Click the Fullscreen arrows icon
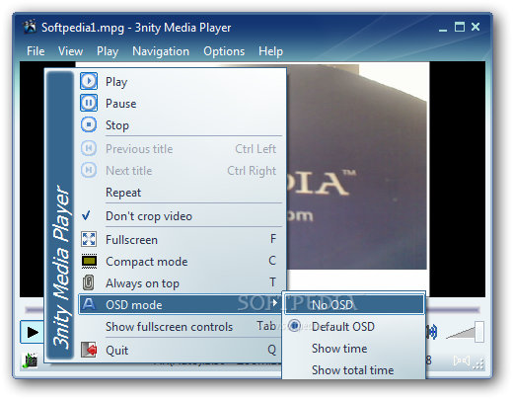Viewport: 513px width, 399px height. point(89,239)
